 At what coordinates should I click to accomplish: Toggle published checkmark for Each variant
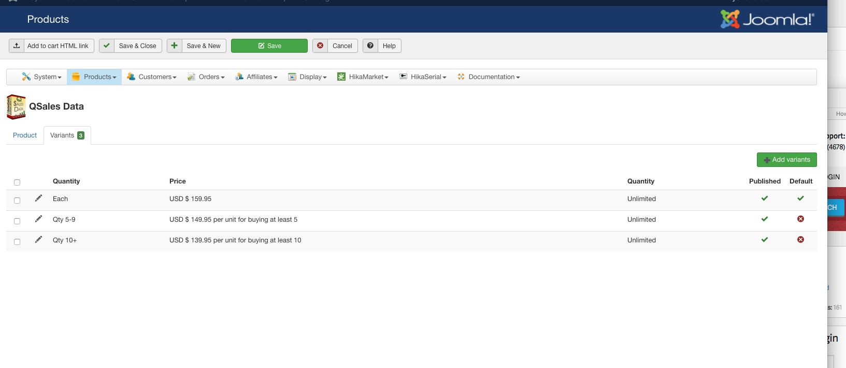[765, 198]
